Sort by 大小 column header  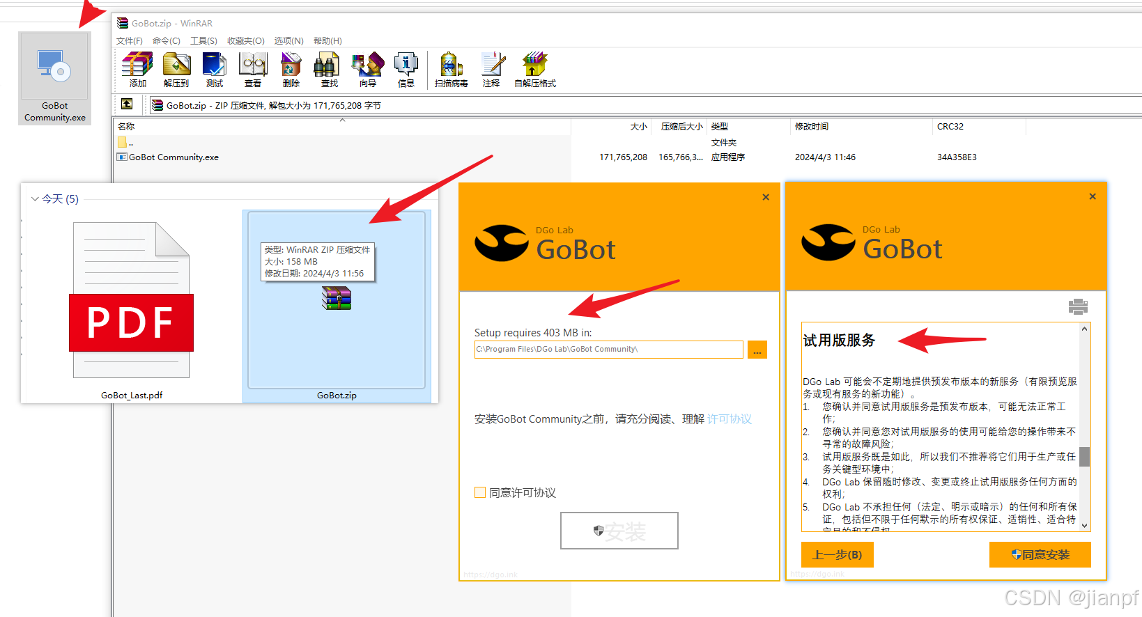[x=611, y=127]
